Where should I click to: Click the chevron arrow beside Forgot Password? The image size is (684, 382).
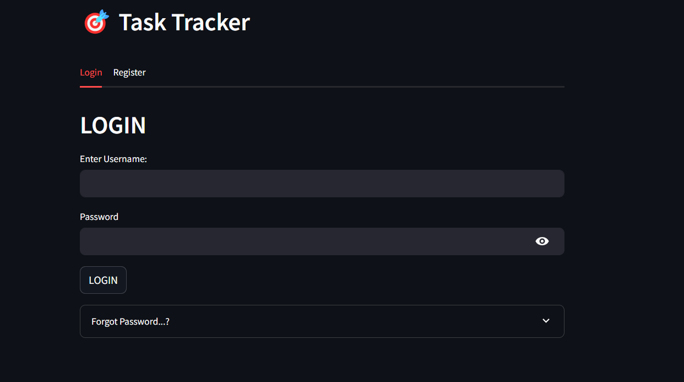pos(546,321)
